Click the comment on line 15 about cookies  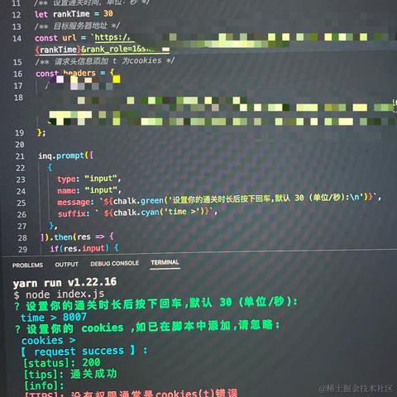[105, 61]
